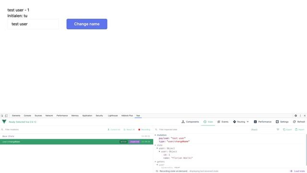
Task: Collapse the getters section
Action: click(x=155, y=162)
